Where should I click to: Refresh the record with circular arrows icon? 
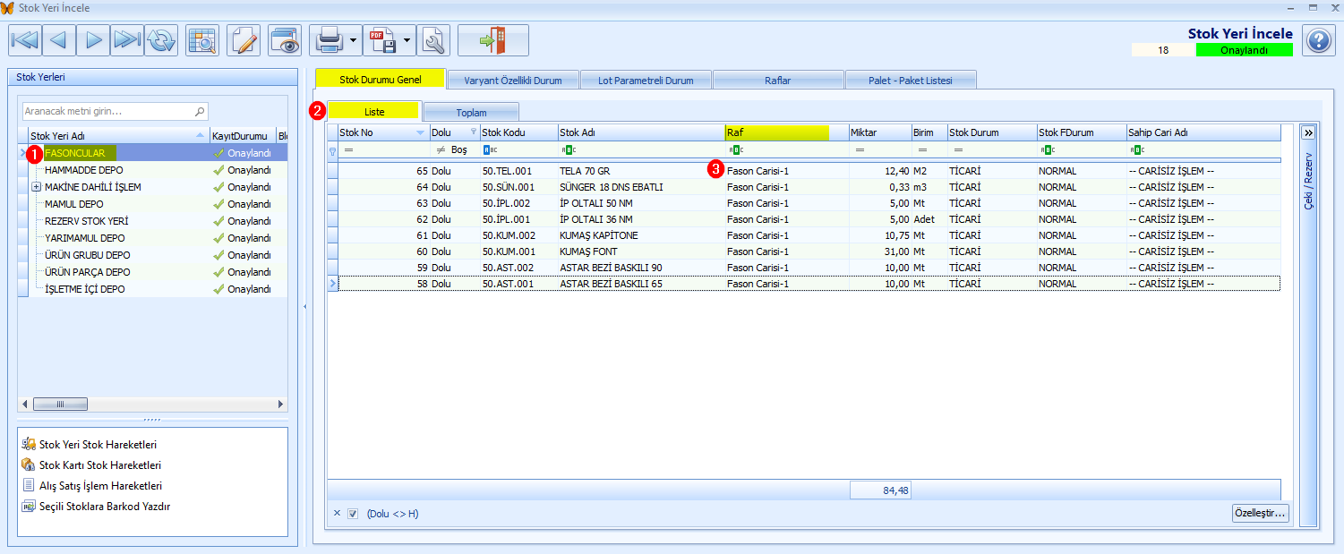click(x=162, y=40)
